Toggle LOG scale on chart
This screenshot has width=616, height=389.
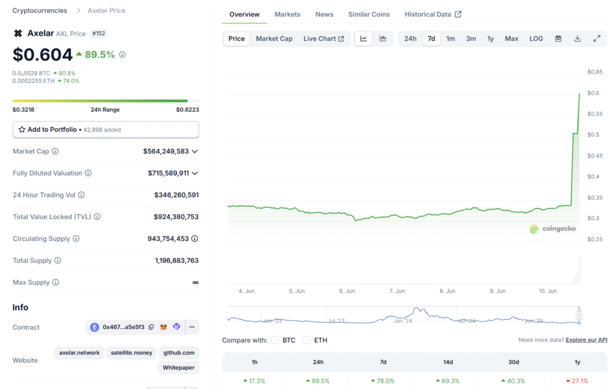536,38
